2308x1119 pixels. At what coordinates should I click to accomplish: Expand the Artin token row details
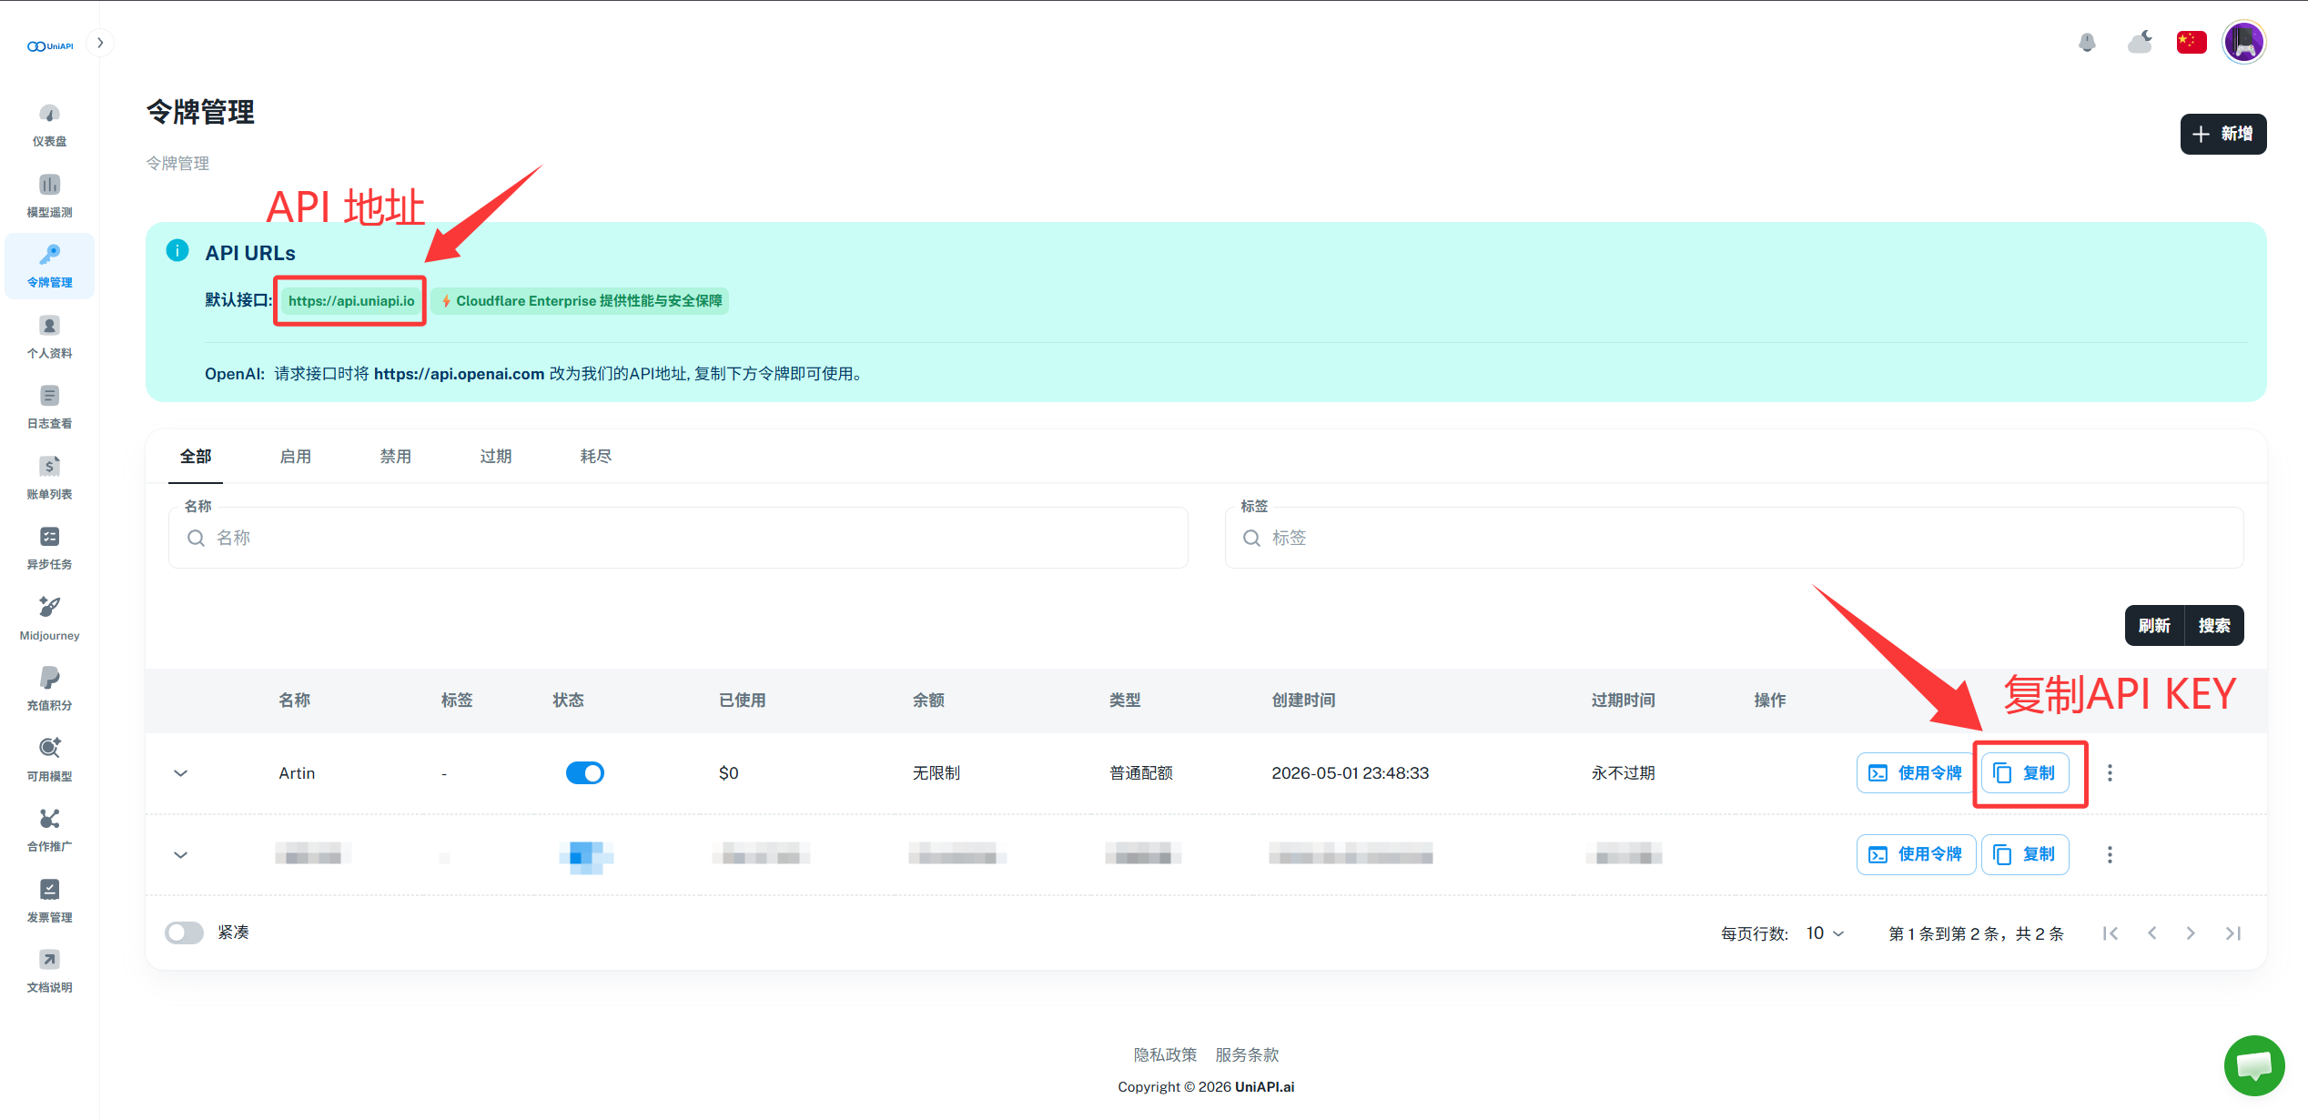[x=180, y=773]
